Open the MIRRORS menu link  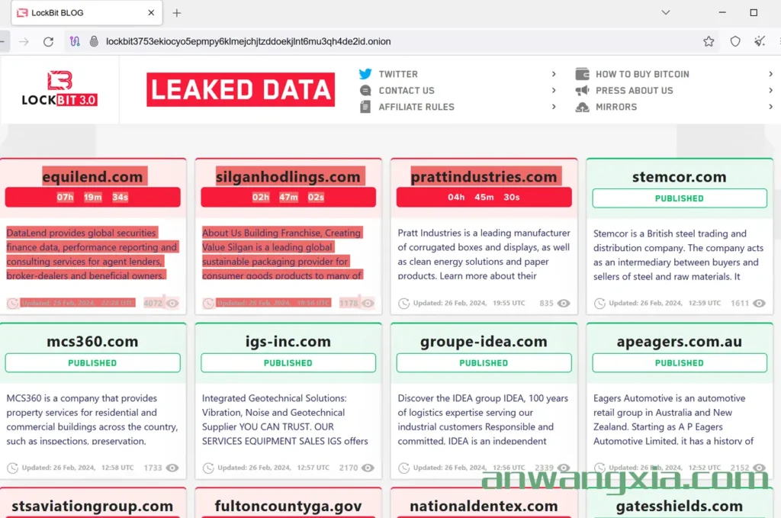click(616, 107)
